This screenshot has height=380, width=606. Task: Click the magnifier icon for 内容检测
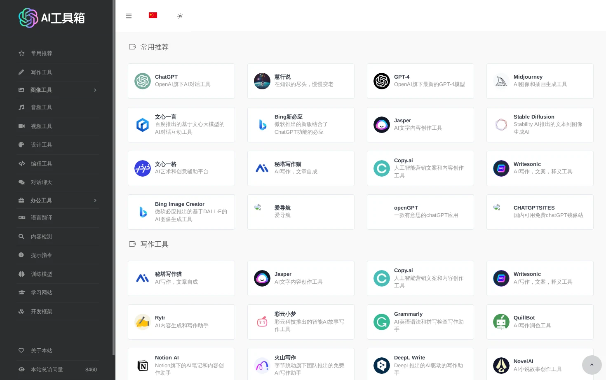pyautogui.click(x=21, y=237)
